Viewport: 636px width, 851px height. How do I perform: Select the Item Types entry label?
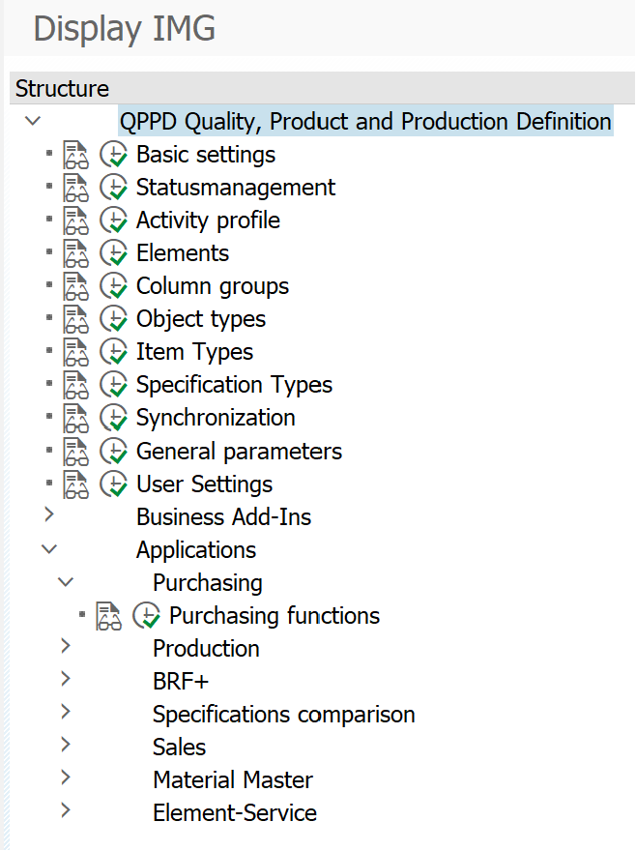pos(194,352)
